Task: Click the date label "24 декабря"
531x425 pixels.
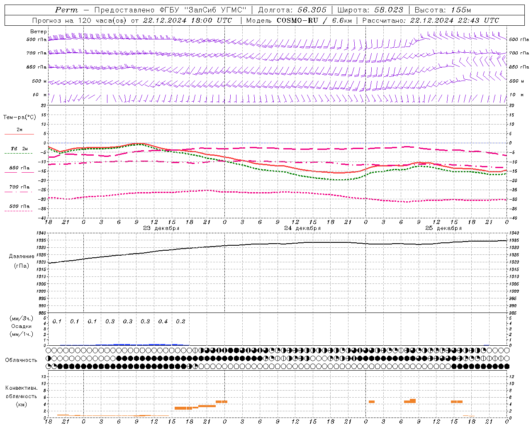Action: click(x=302, y=228)
